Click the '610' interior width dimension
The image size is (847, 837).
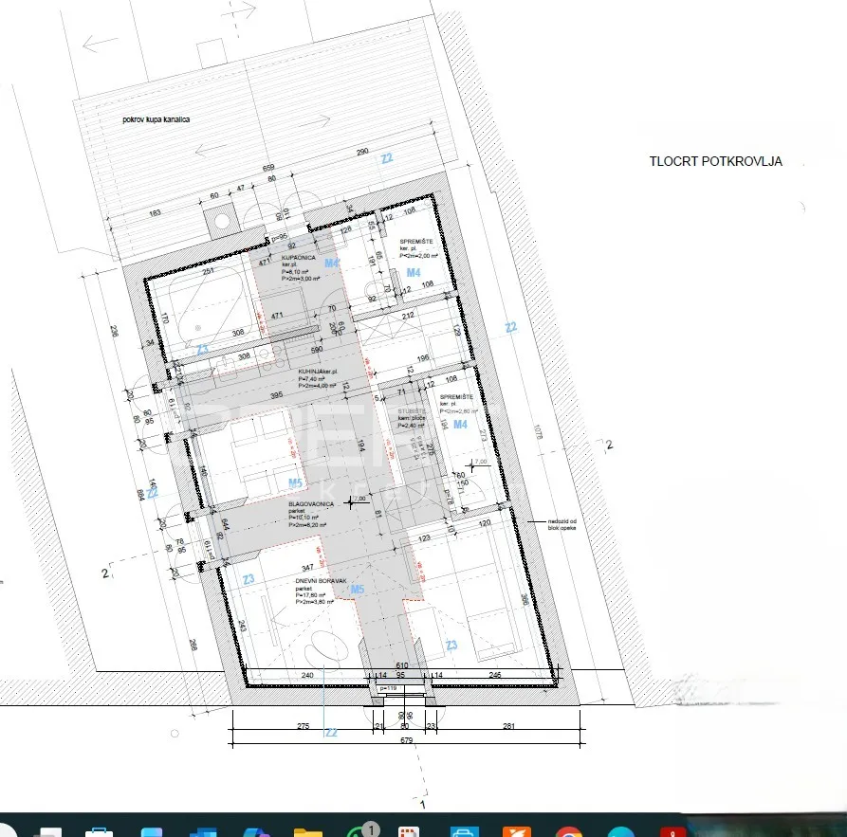[402, 665]
